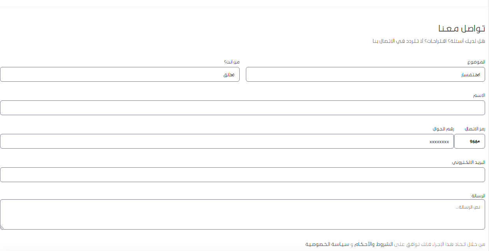Image resolution: width=489 pixels, height=251 pixels.
Task: Select the mobile number field with xxxxxxxx placeholder
Action: tap(227, 141)
